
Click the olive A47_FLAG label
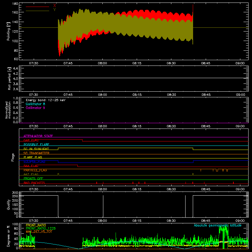[x=31, y=174]
